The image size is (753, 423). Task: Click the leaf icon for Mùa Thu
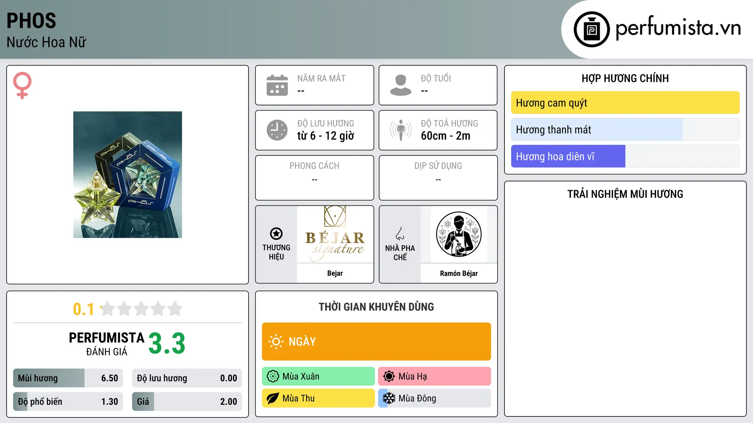273,398
